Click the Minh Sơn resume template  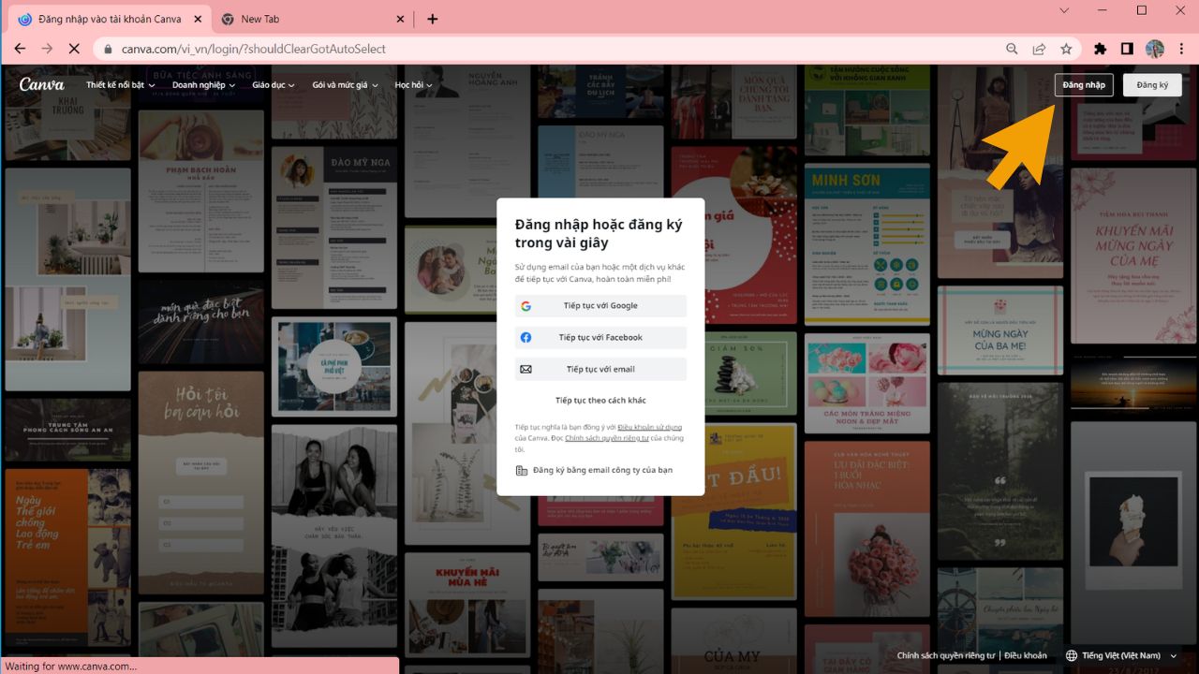coord(867,243)
